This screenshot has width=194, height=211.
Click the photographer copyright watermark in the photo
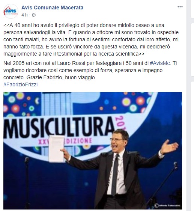point(167,205)
